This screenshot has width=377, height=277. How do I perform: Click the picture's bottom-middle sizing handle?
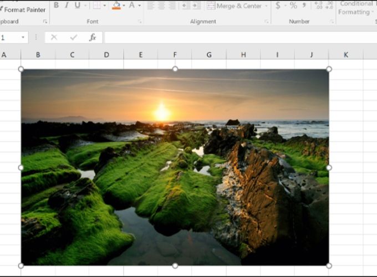[175, 265]
